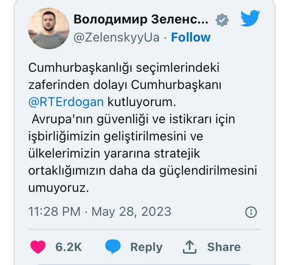
Task: Click the Follow link
Action: tap(191, 37)
